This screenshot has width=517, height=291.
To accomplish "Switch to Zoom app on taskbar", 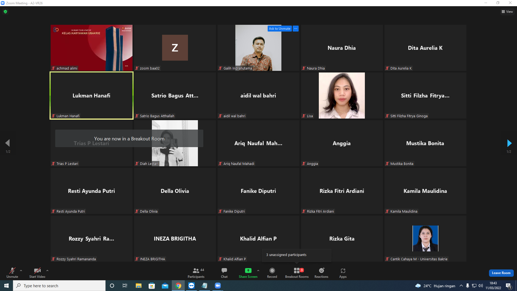I will (x=218, y=286).
